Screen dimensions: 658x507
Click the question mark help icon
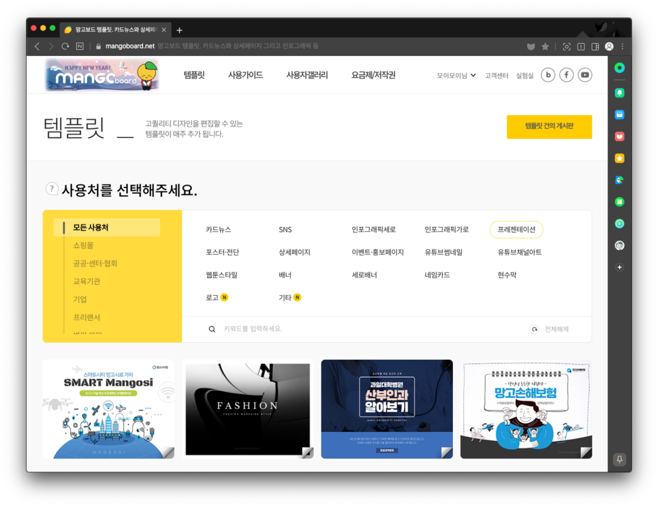(x=52, y=189)
